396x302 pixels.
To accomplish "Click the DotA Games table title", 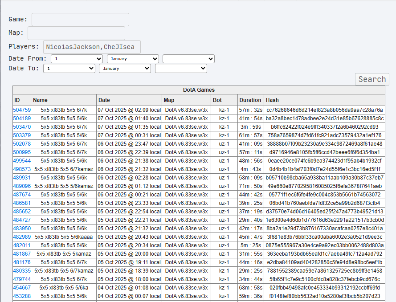I will pyautogui.click(x=199, y=90).
